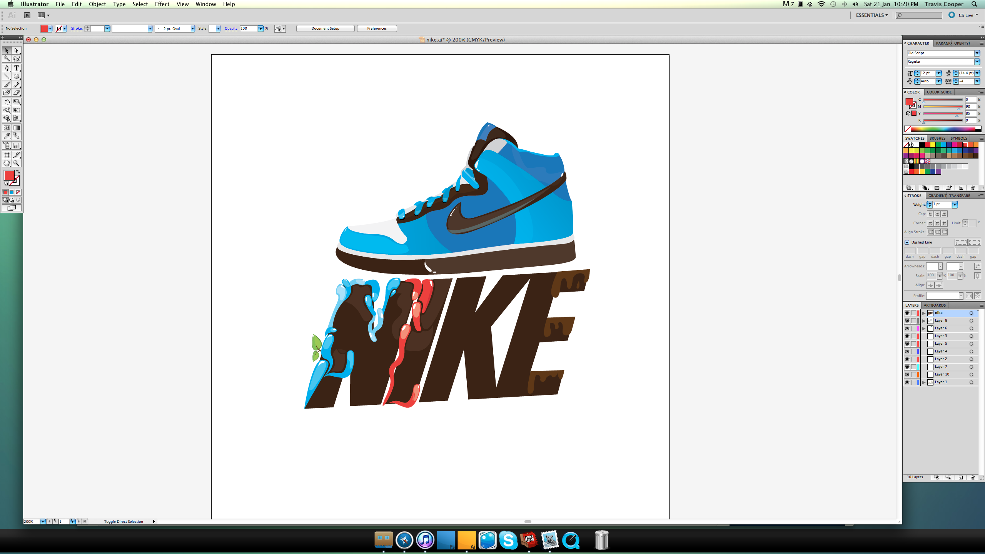The width and height of the screenshot is (985, 554).
Task: Toggle visibility of Layer 10
Action: (x=907, y=374)
